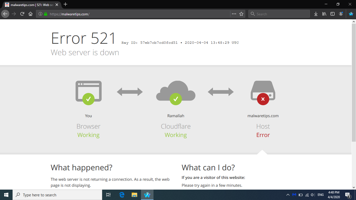Image resolution: width=356 pixels, height=200 pixels.
Task: Reload the current page
Action: tap(22, 14)
